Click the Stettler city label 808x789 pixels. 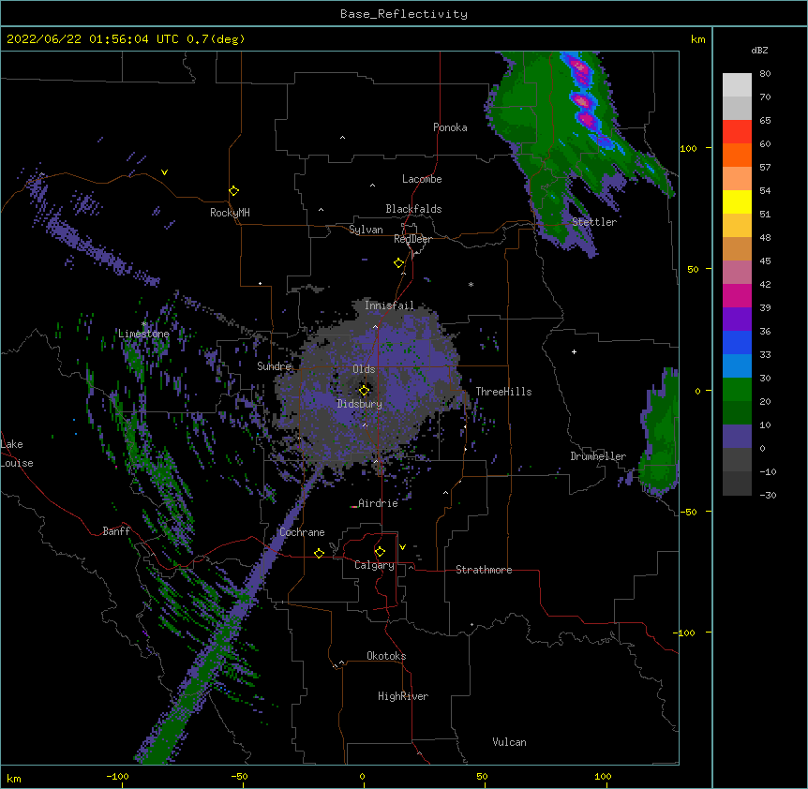point(594,222)
